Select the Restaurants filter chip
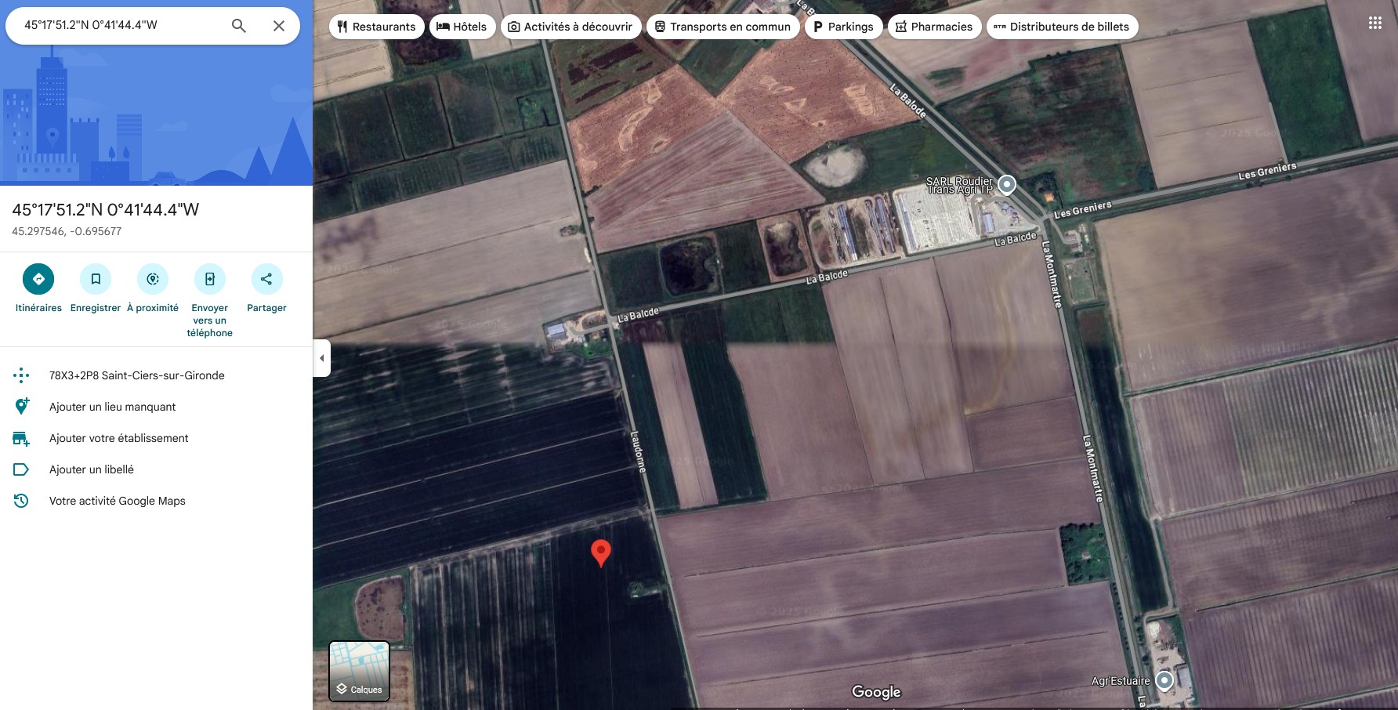The width and height of the screenshot is (1398, 710). pos(377,27)
